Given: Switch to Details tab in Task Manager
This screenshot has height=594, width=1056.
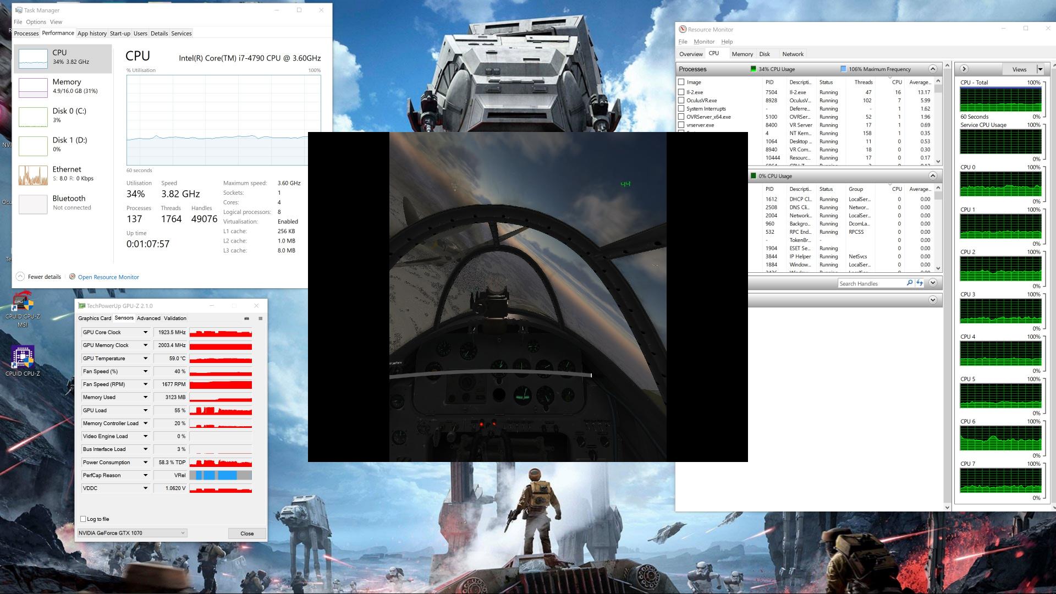Looking at the screenshot, I should [159, 34].
